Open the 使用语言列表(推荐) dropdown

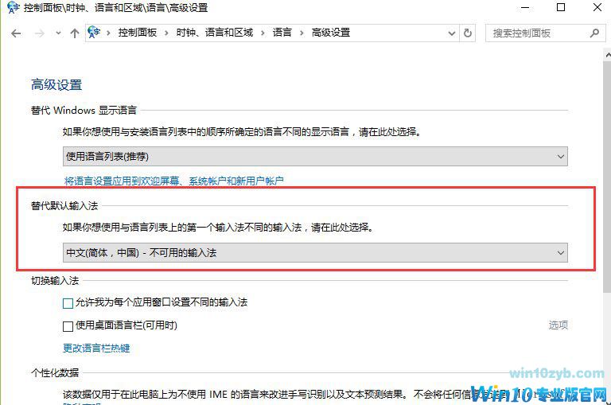(315, 156)
